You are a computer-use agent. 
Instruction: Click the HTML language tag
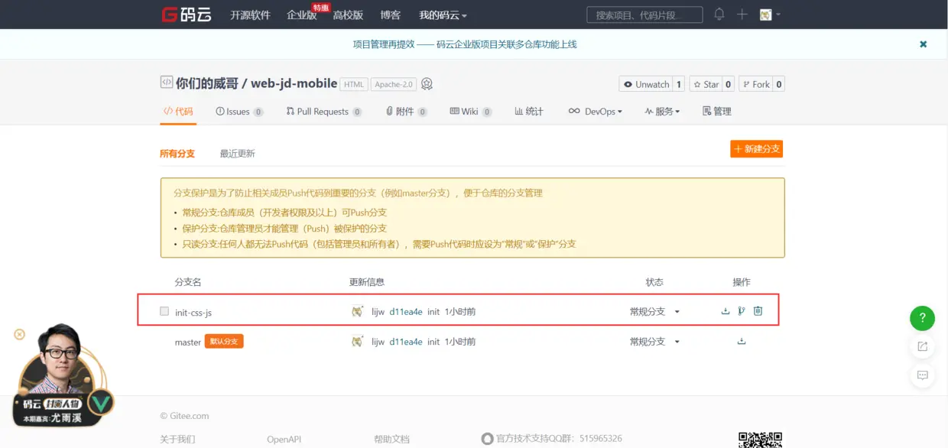pyautogui.click(x=354, y=84)
